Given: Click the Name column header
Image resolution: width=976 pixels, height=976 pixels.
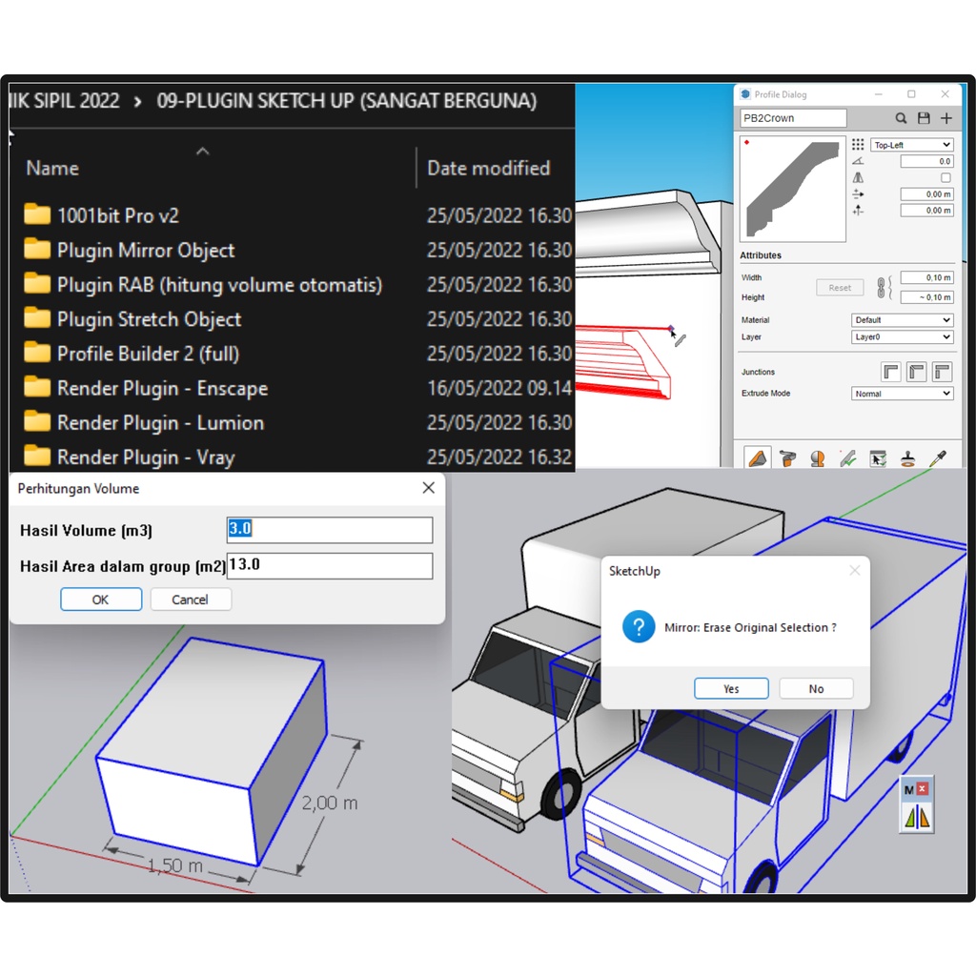Looking at the screenshot, I should tap(52, 168).
